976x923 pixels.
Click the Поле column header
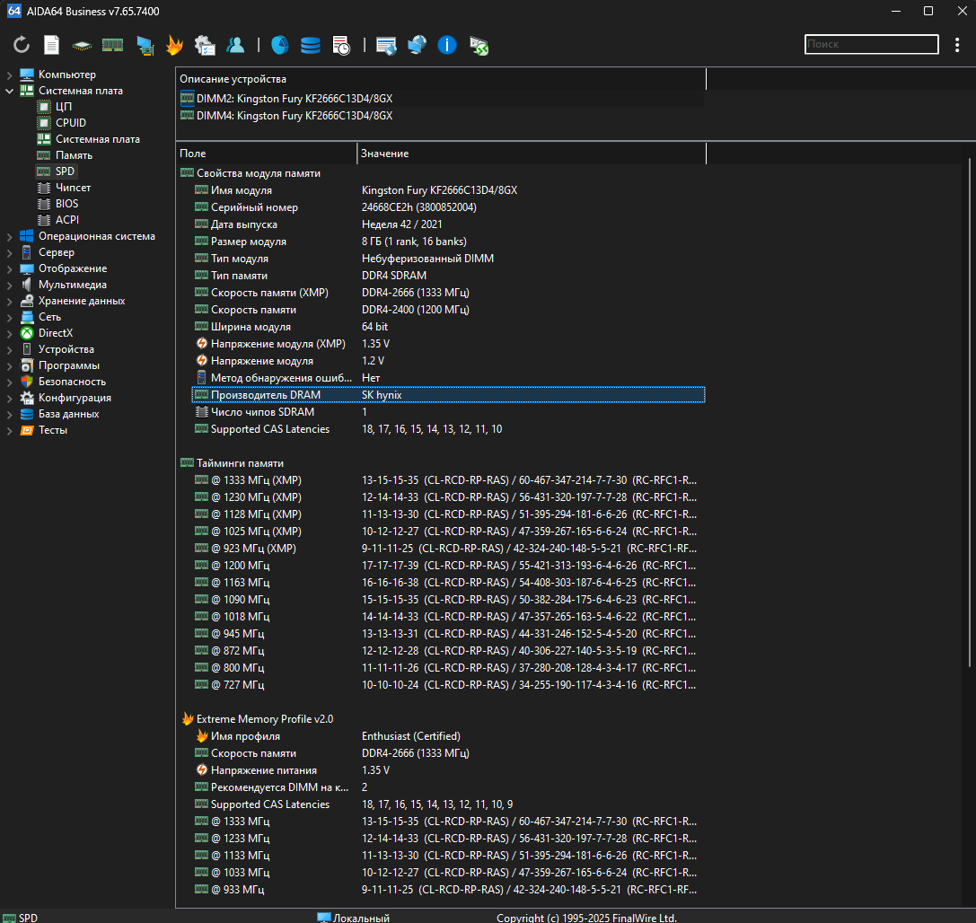[267, 154]
